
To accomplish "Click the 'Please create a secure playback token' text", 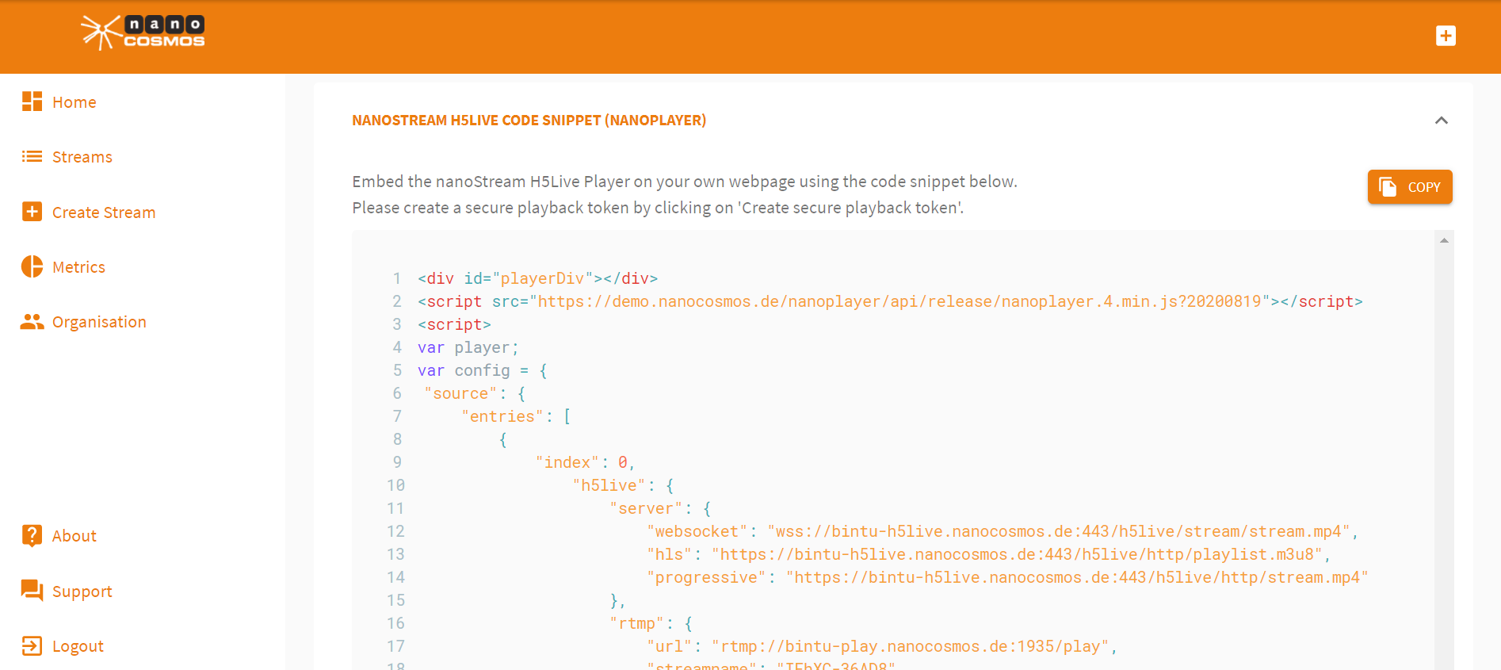I will point(658,208).
